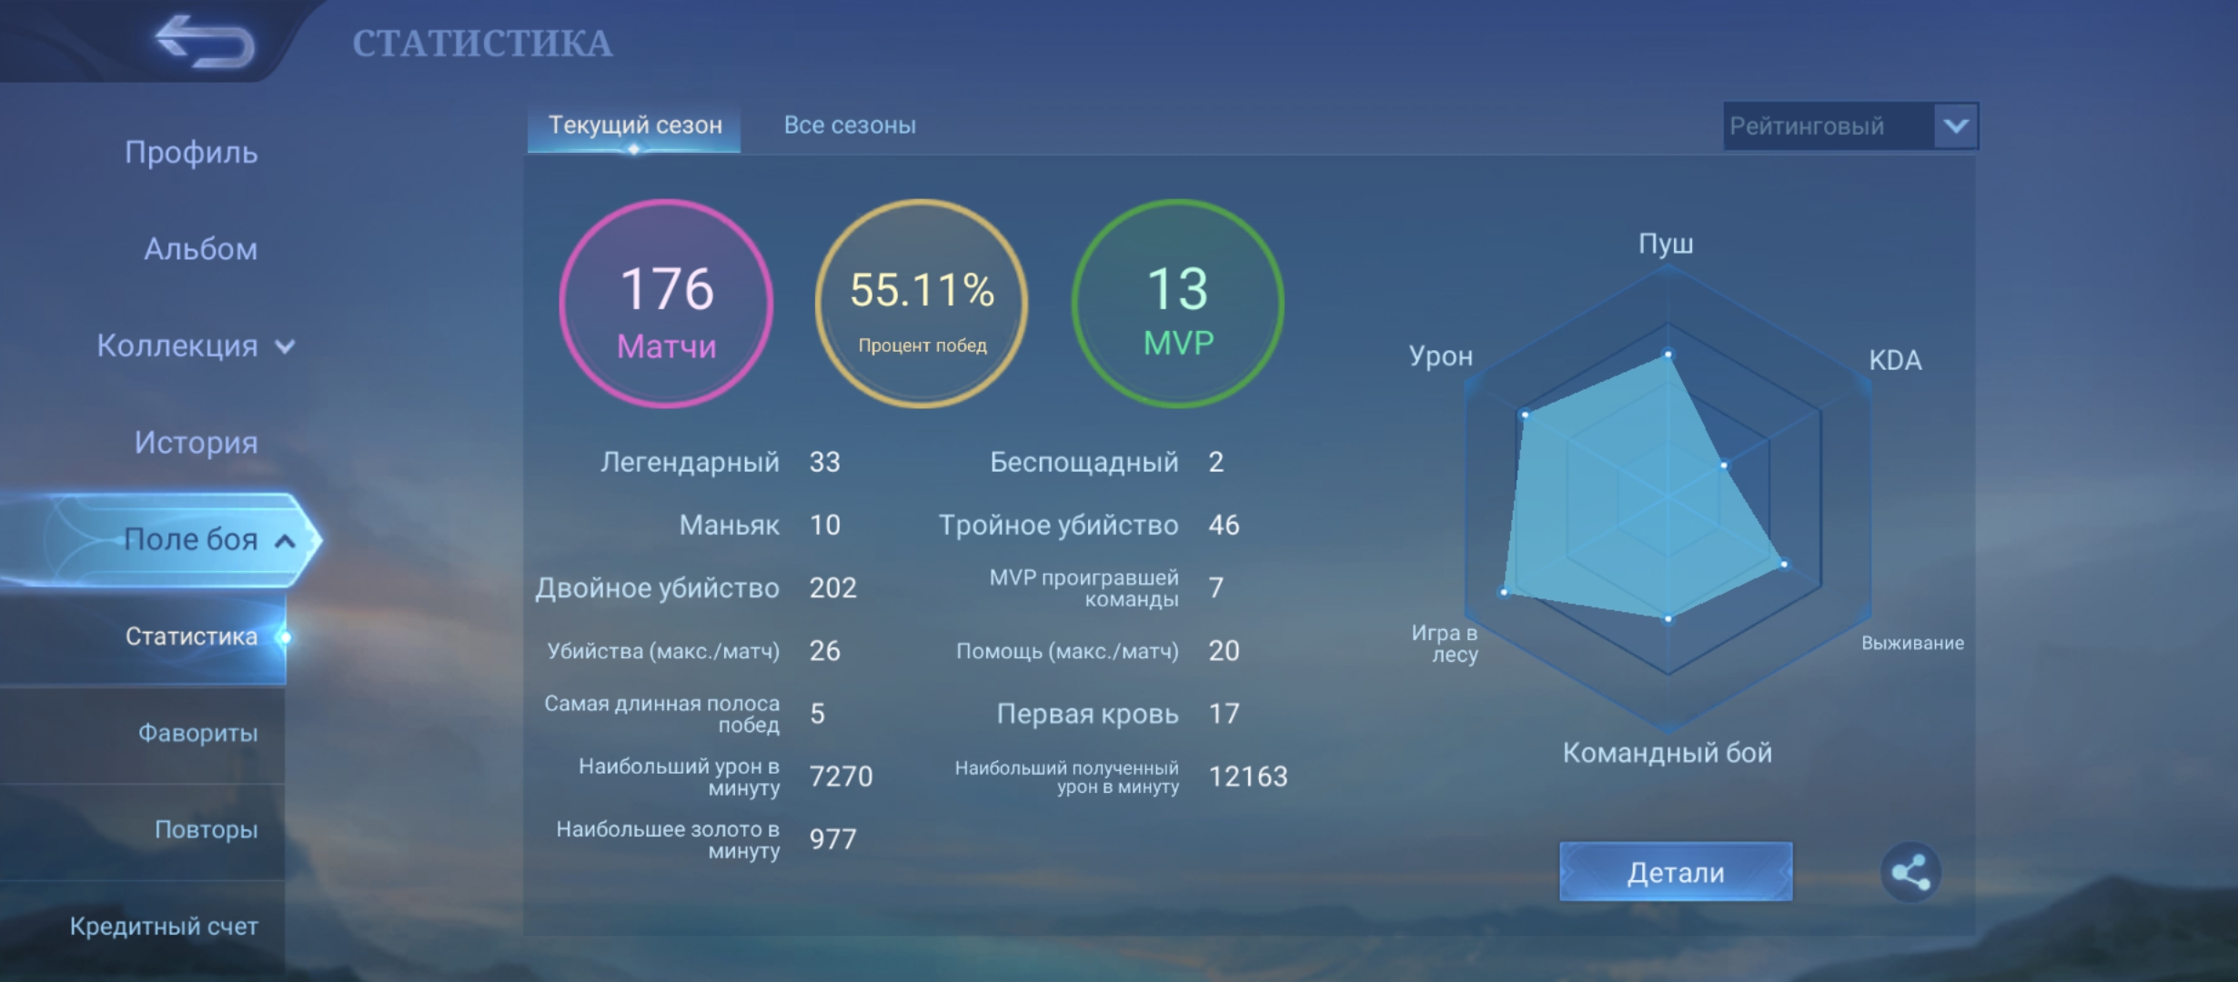Viewport: 2238px width, 982px height.
Task: Expand the Коллекция menu chevron
Action: tap(286, 346)
